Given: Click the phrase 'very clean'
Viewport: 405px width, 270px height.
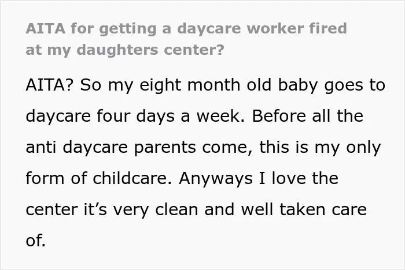Looking at the screenshot, I should coord(155,210).
